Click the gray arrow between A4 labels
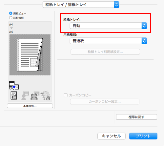This screenshot has height=146, width=164. (11, 28)
